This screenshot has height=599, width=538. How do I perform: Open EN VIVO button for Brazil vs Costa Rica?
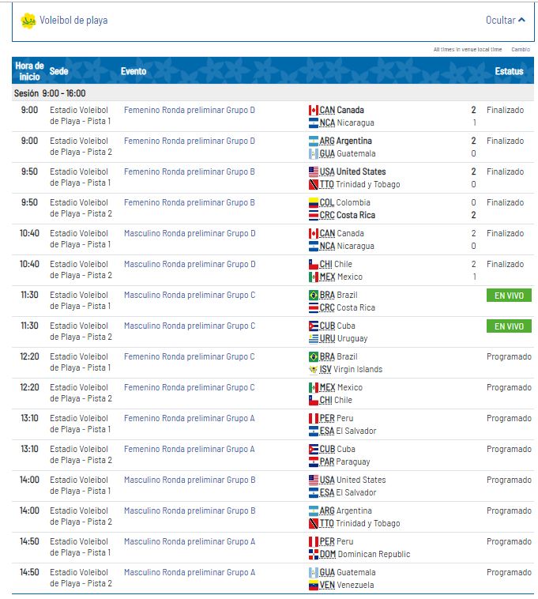[x=509, y=296]
